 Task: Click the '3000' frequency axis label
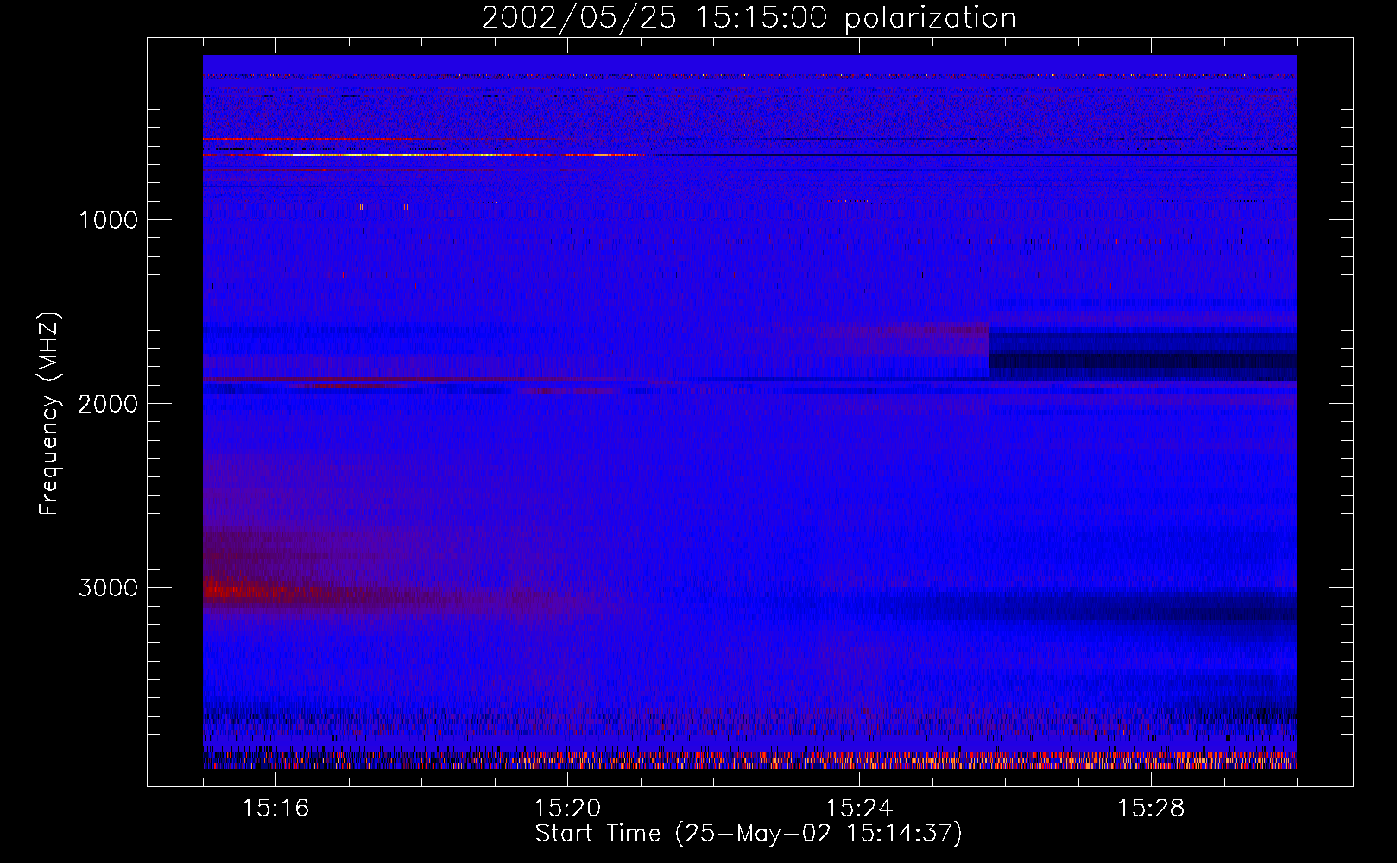click(108, 588)
